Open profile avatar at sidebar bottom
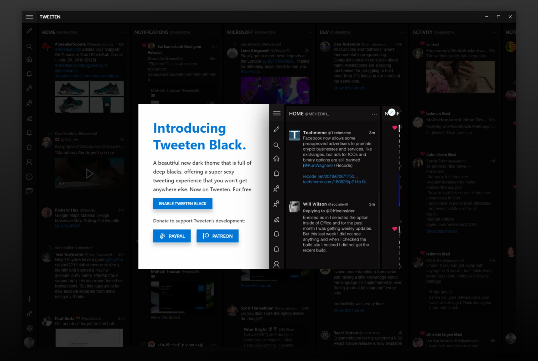The image size is (538, 361). point(29,342)
